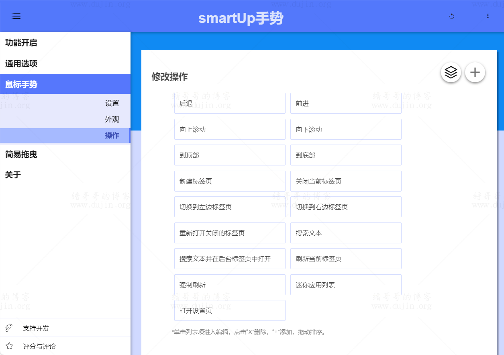Open the 通用选项 section
504x355 pixels.
pos(65,64)
